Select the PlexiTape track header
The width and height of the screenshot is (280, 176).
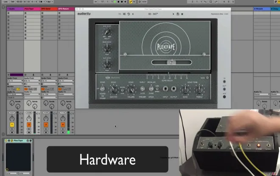(32, 9)
